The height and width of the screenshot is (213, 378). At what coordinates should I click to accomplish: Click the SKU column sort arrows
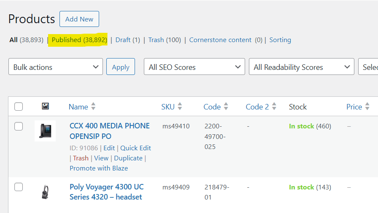[180, 107]
